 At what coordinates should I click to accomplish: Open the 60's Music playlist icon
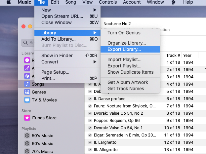pyautogui.click(x=27, y=143)
